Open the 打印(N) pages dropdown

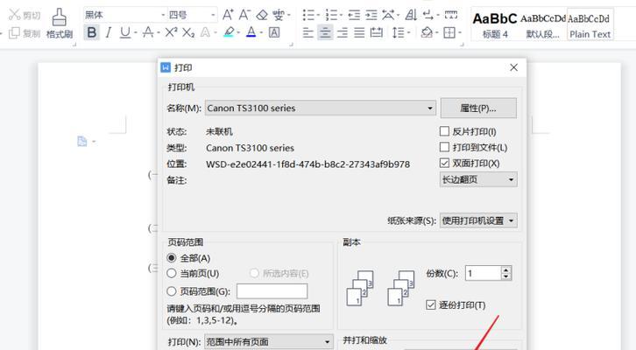coord(269,342)
